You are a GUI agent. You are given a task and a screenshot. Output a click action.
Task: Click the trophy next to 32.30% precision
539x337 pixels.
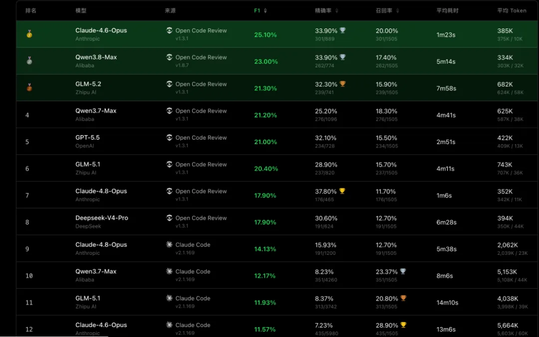[x=343, y=84]
